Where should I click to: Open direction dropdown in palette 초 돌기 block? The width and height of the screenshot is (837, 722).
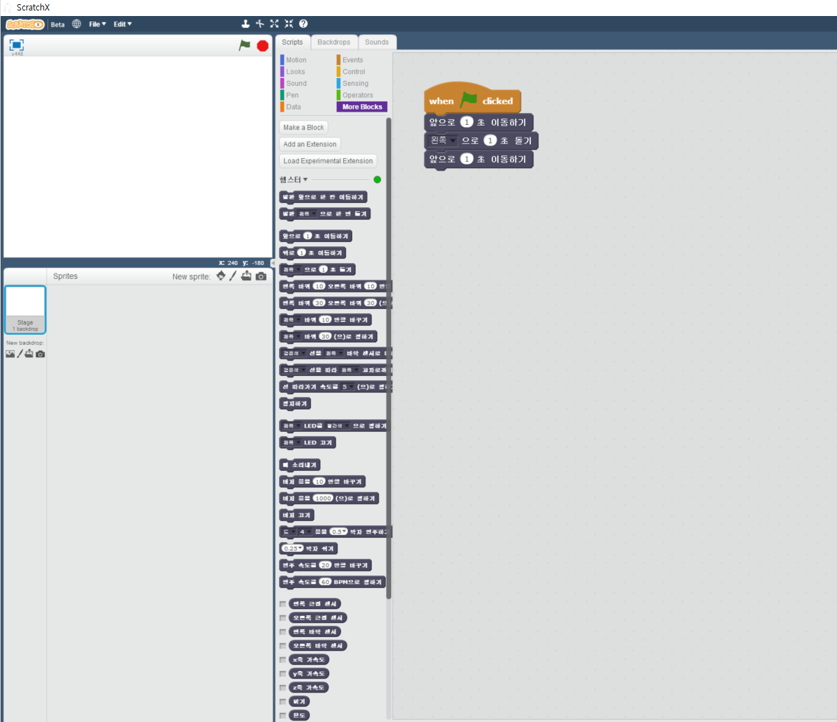click(291, 269)
